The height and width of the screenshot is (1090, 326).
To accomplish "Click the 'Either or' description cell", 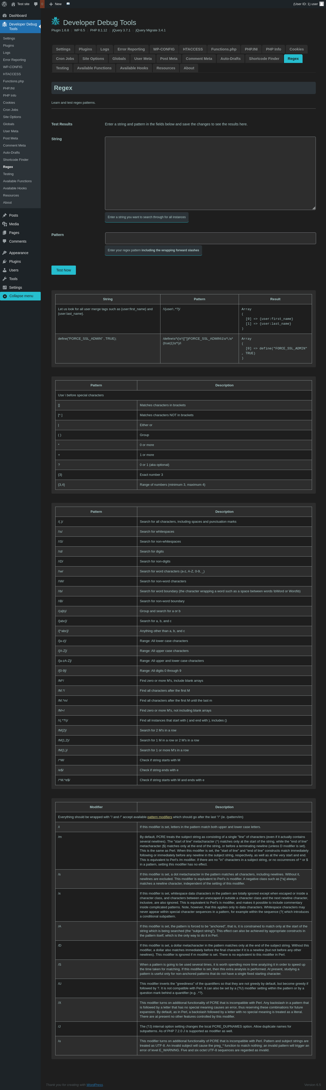I will pyautogui.click(x=224, y=425).
